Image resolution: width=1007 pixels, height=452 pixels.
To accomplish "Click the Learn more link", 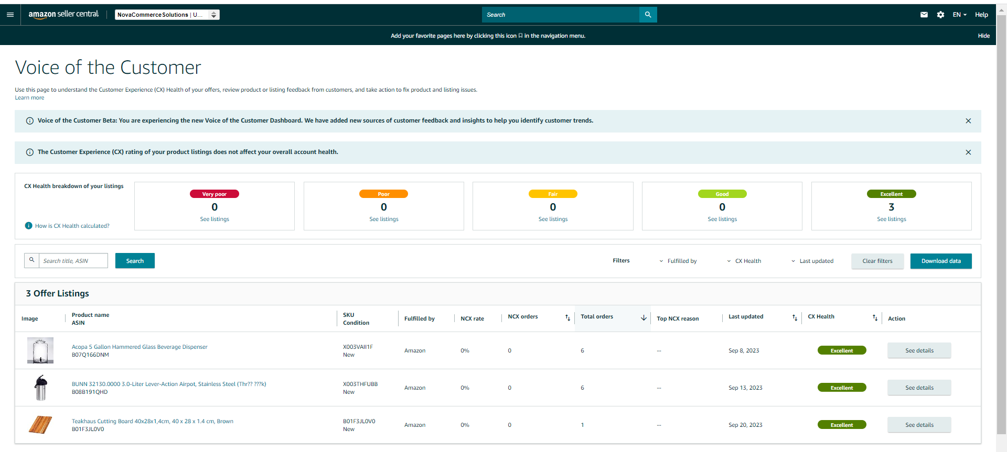I will [29, 97].
